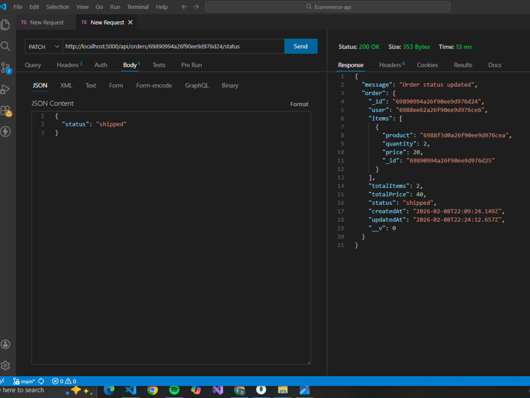Open the Go menu
The image size is (530, 398).
click(x=100, y=7)
